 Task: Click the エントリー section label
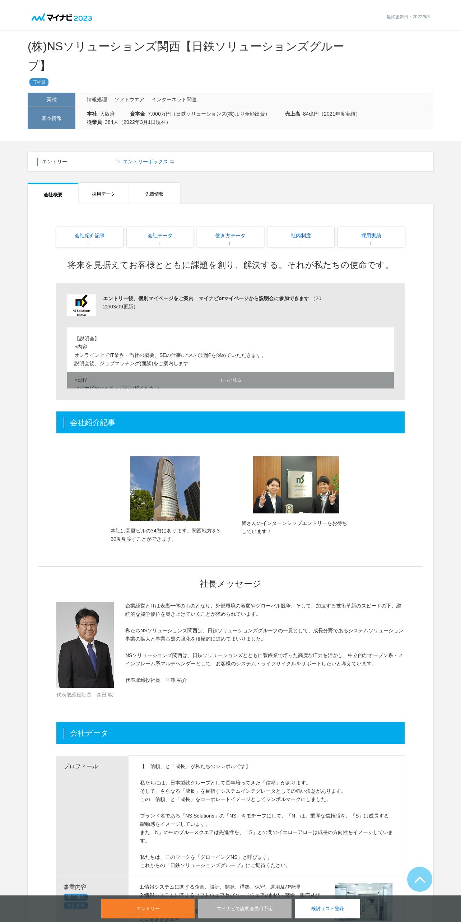coord(55,162)
